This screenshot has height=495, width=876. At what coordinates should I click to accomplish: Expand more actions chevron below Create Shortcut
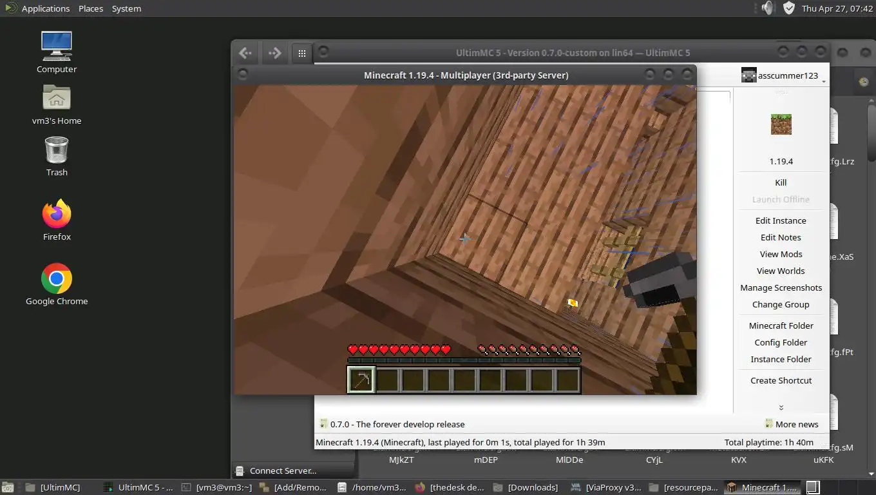point(781,407)
